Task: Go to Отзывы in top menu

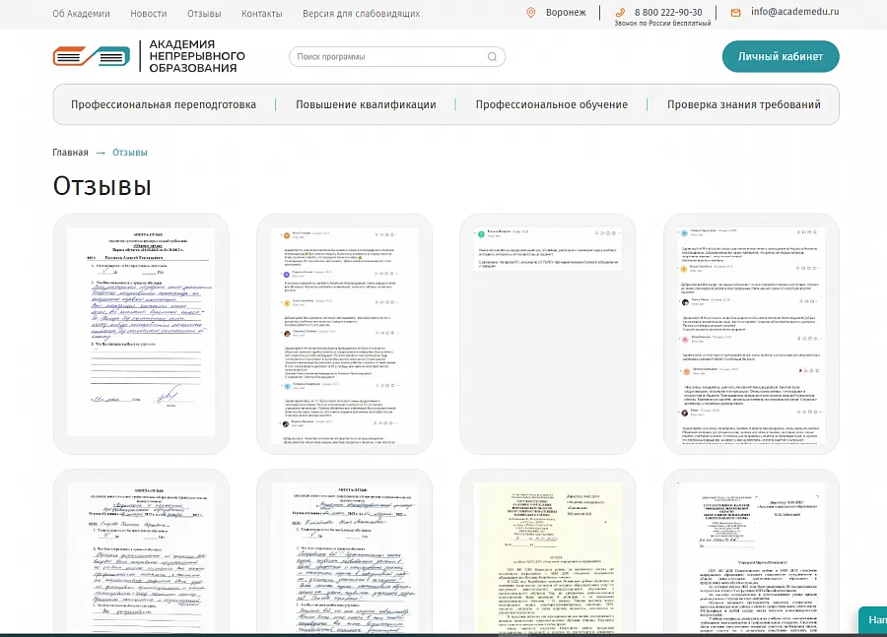Action: click(x=204, y=14)
